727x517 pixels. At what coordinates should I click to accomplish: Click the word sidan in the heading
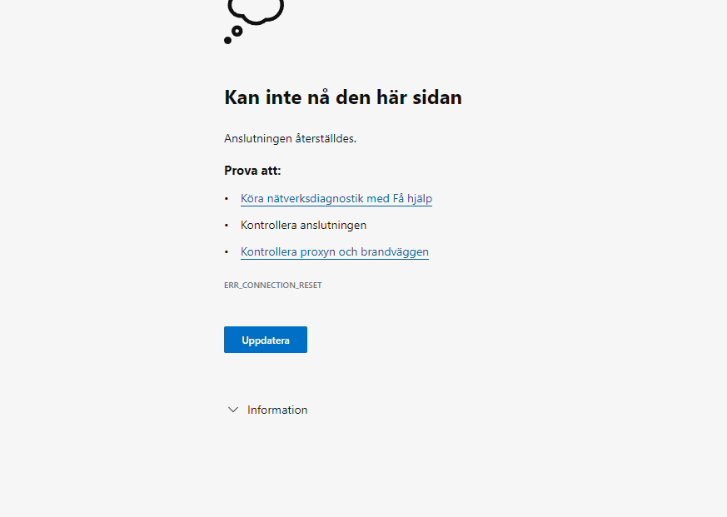click(438, 97)
